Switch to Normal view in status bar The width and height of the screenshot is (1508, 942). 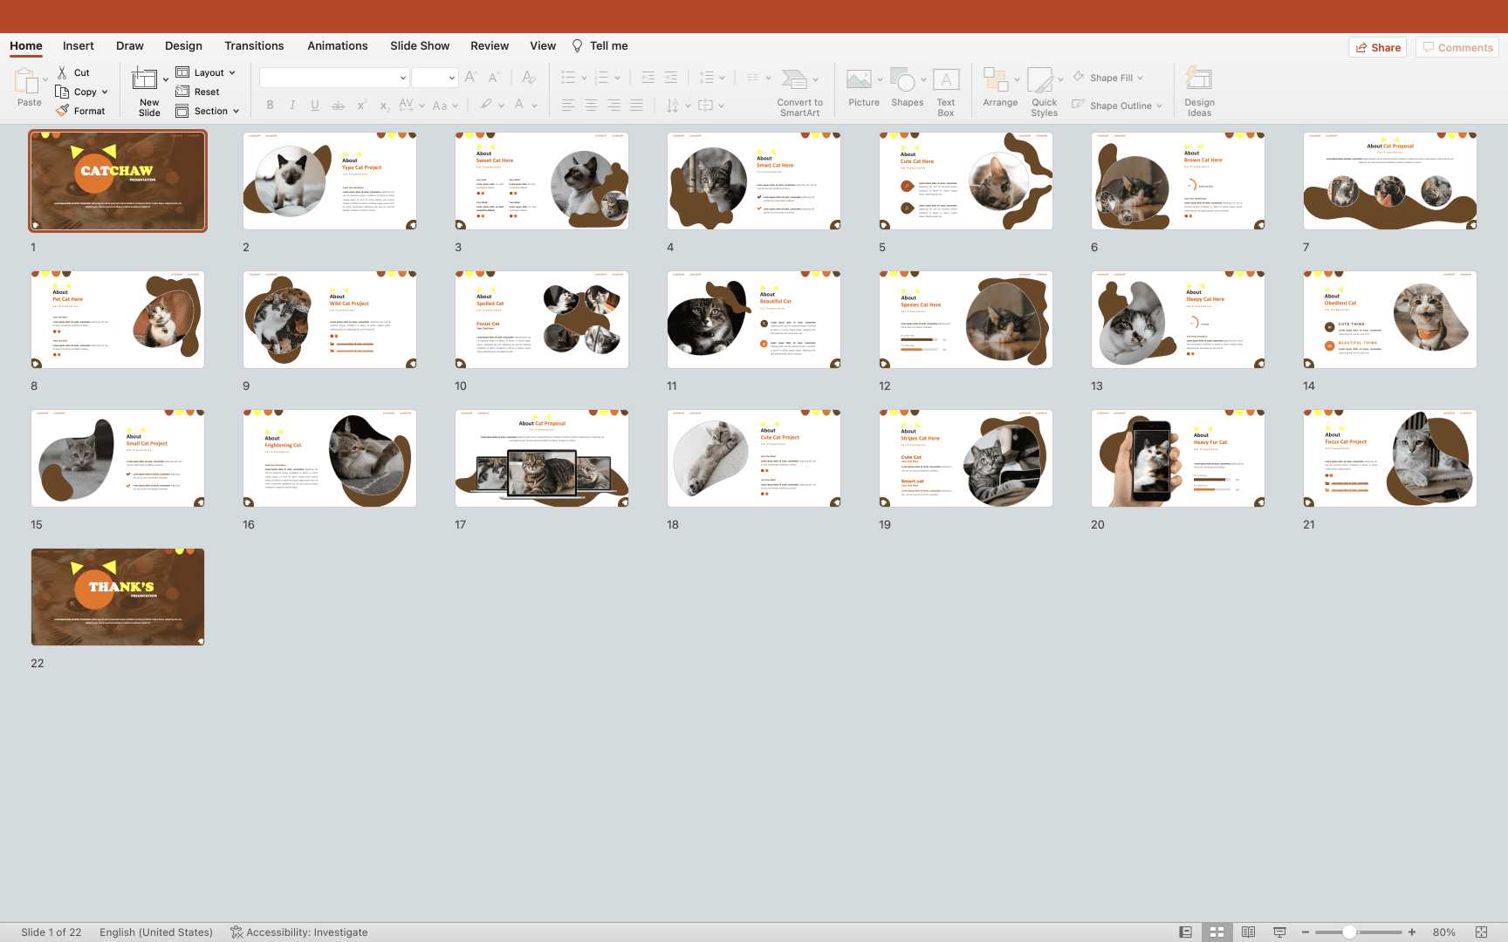1185,932
